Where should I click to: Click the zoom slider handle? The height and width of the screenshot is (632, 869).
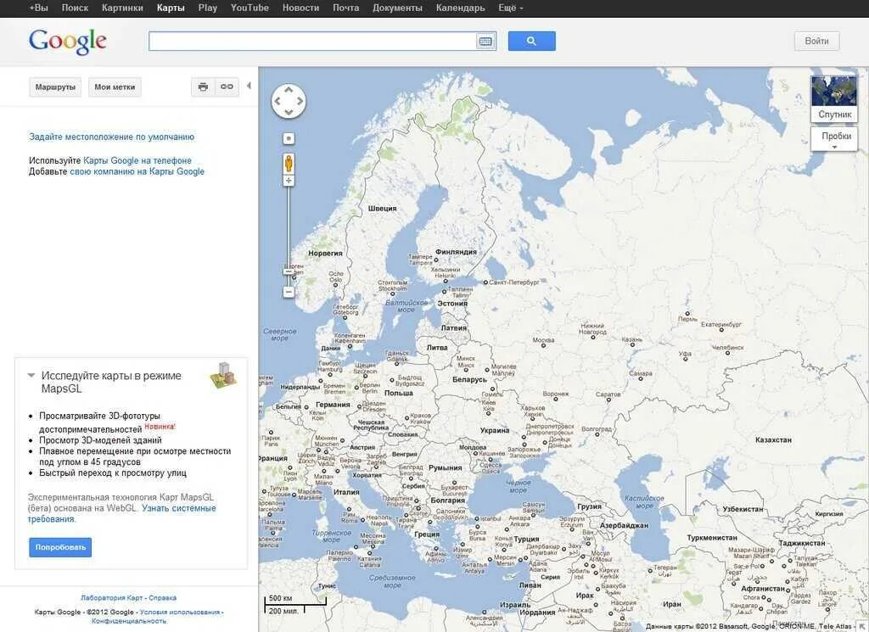click(289, 271)
